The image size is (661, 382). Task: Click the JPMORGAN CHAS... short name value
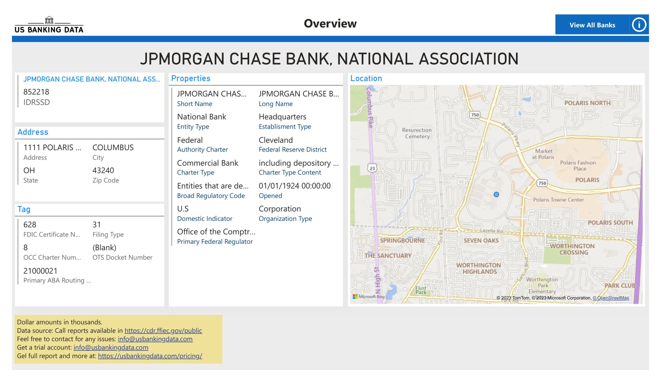(212, 94)
